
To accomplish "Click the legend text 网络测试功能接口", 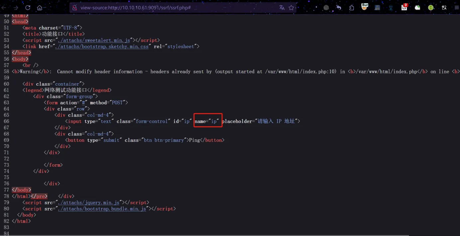I will coord(65,90).
